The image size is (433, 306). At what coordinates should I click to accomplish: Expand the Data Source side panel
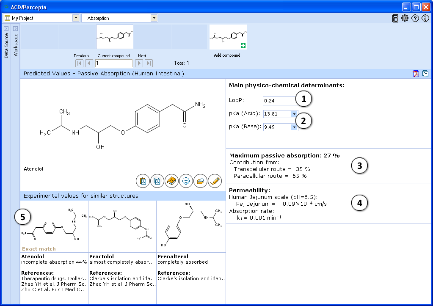(x=6, y=28)
